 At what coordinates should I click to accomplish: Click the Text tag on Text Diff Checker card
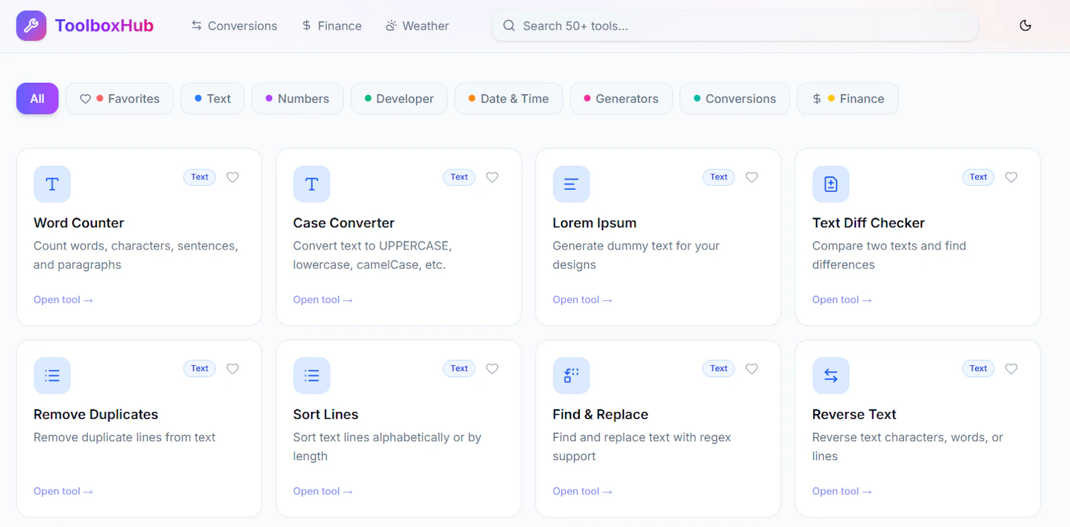(x=978, y=177)
